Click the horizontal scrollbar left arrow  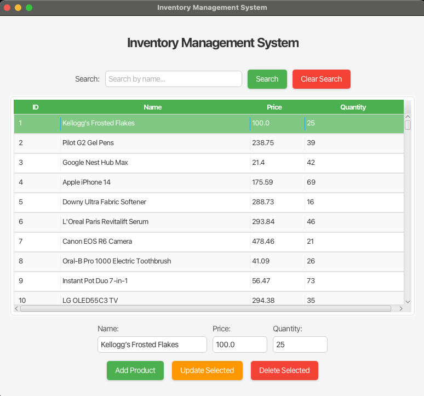coord(16,309)
